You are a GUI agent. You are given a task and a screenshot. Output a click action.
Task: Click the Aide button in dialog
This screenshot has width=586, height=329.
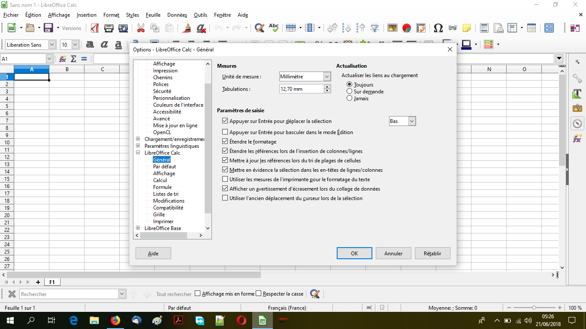click(153, 253)
